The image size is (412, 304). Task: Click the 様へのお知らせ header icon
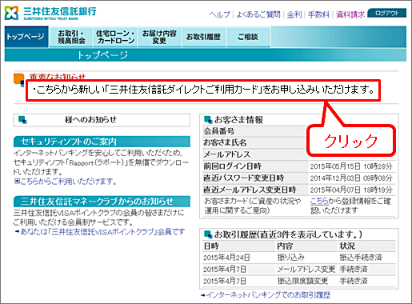pyautogui.click(x=22, y=120)
